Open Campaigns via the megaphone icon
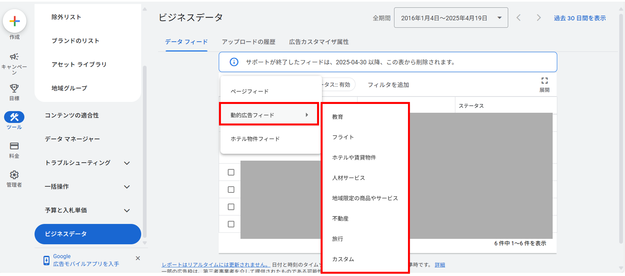Screen dimensions: 625x276 [x=14, y=57]
